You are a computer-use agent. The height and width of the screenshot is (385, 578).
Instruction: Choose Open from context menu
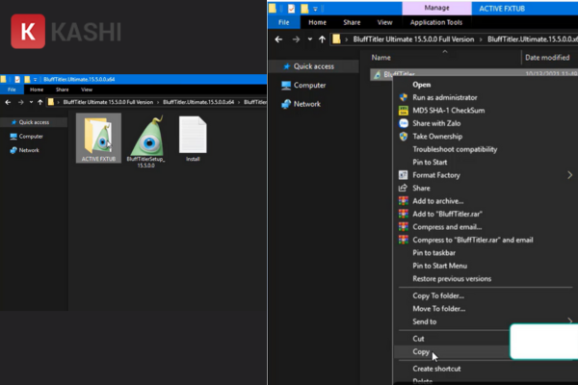click(x=421, y=85)
